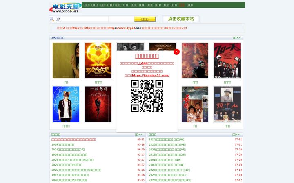
Task: Open the more>> link above the right series list
Action: tap(236, 135)
